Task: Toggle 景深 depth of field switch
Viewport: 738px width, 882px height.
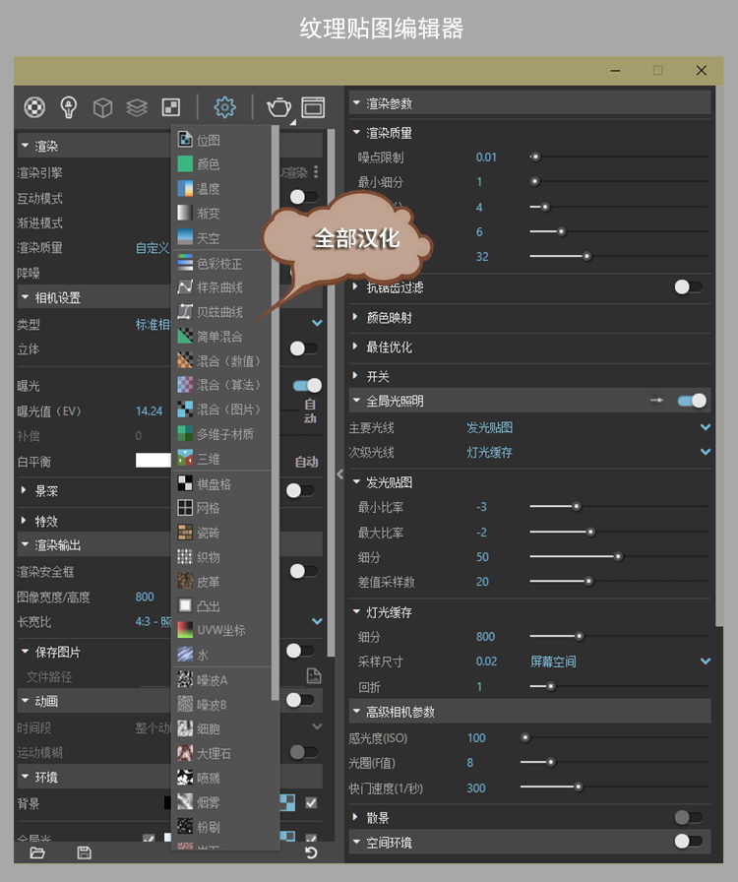Action: click(x=300, y=490)
